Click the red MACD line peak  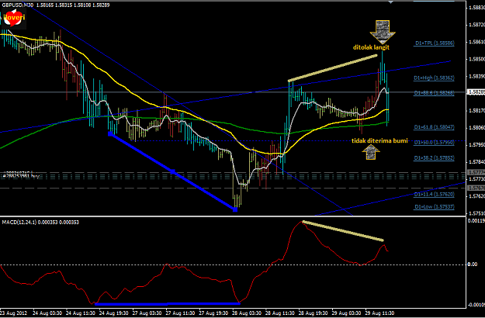click(302, 222)
